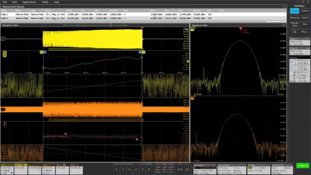Image resolution: width=311 pixels, height=175 pixels.
Task: Click the Ch 5 orange waveform handle
Action: [3, 109]
